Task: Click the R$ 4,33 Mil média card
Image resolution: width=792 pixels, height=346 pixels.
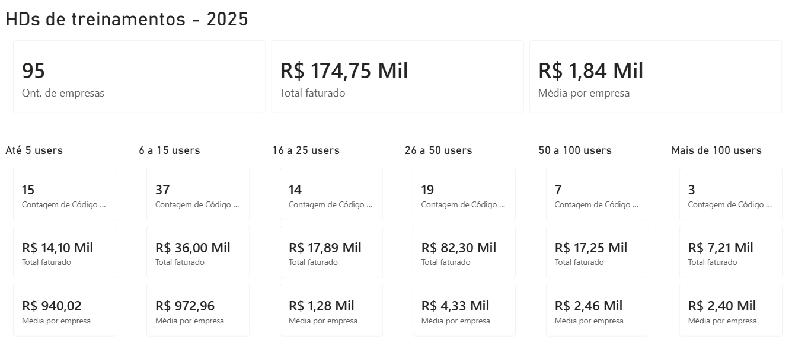Action: point(464,310)
